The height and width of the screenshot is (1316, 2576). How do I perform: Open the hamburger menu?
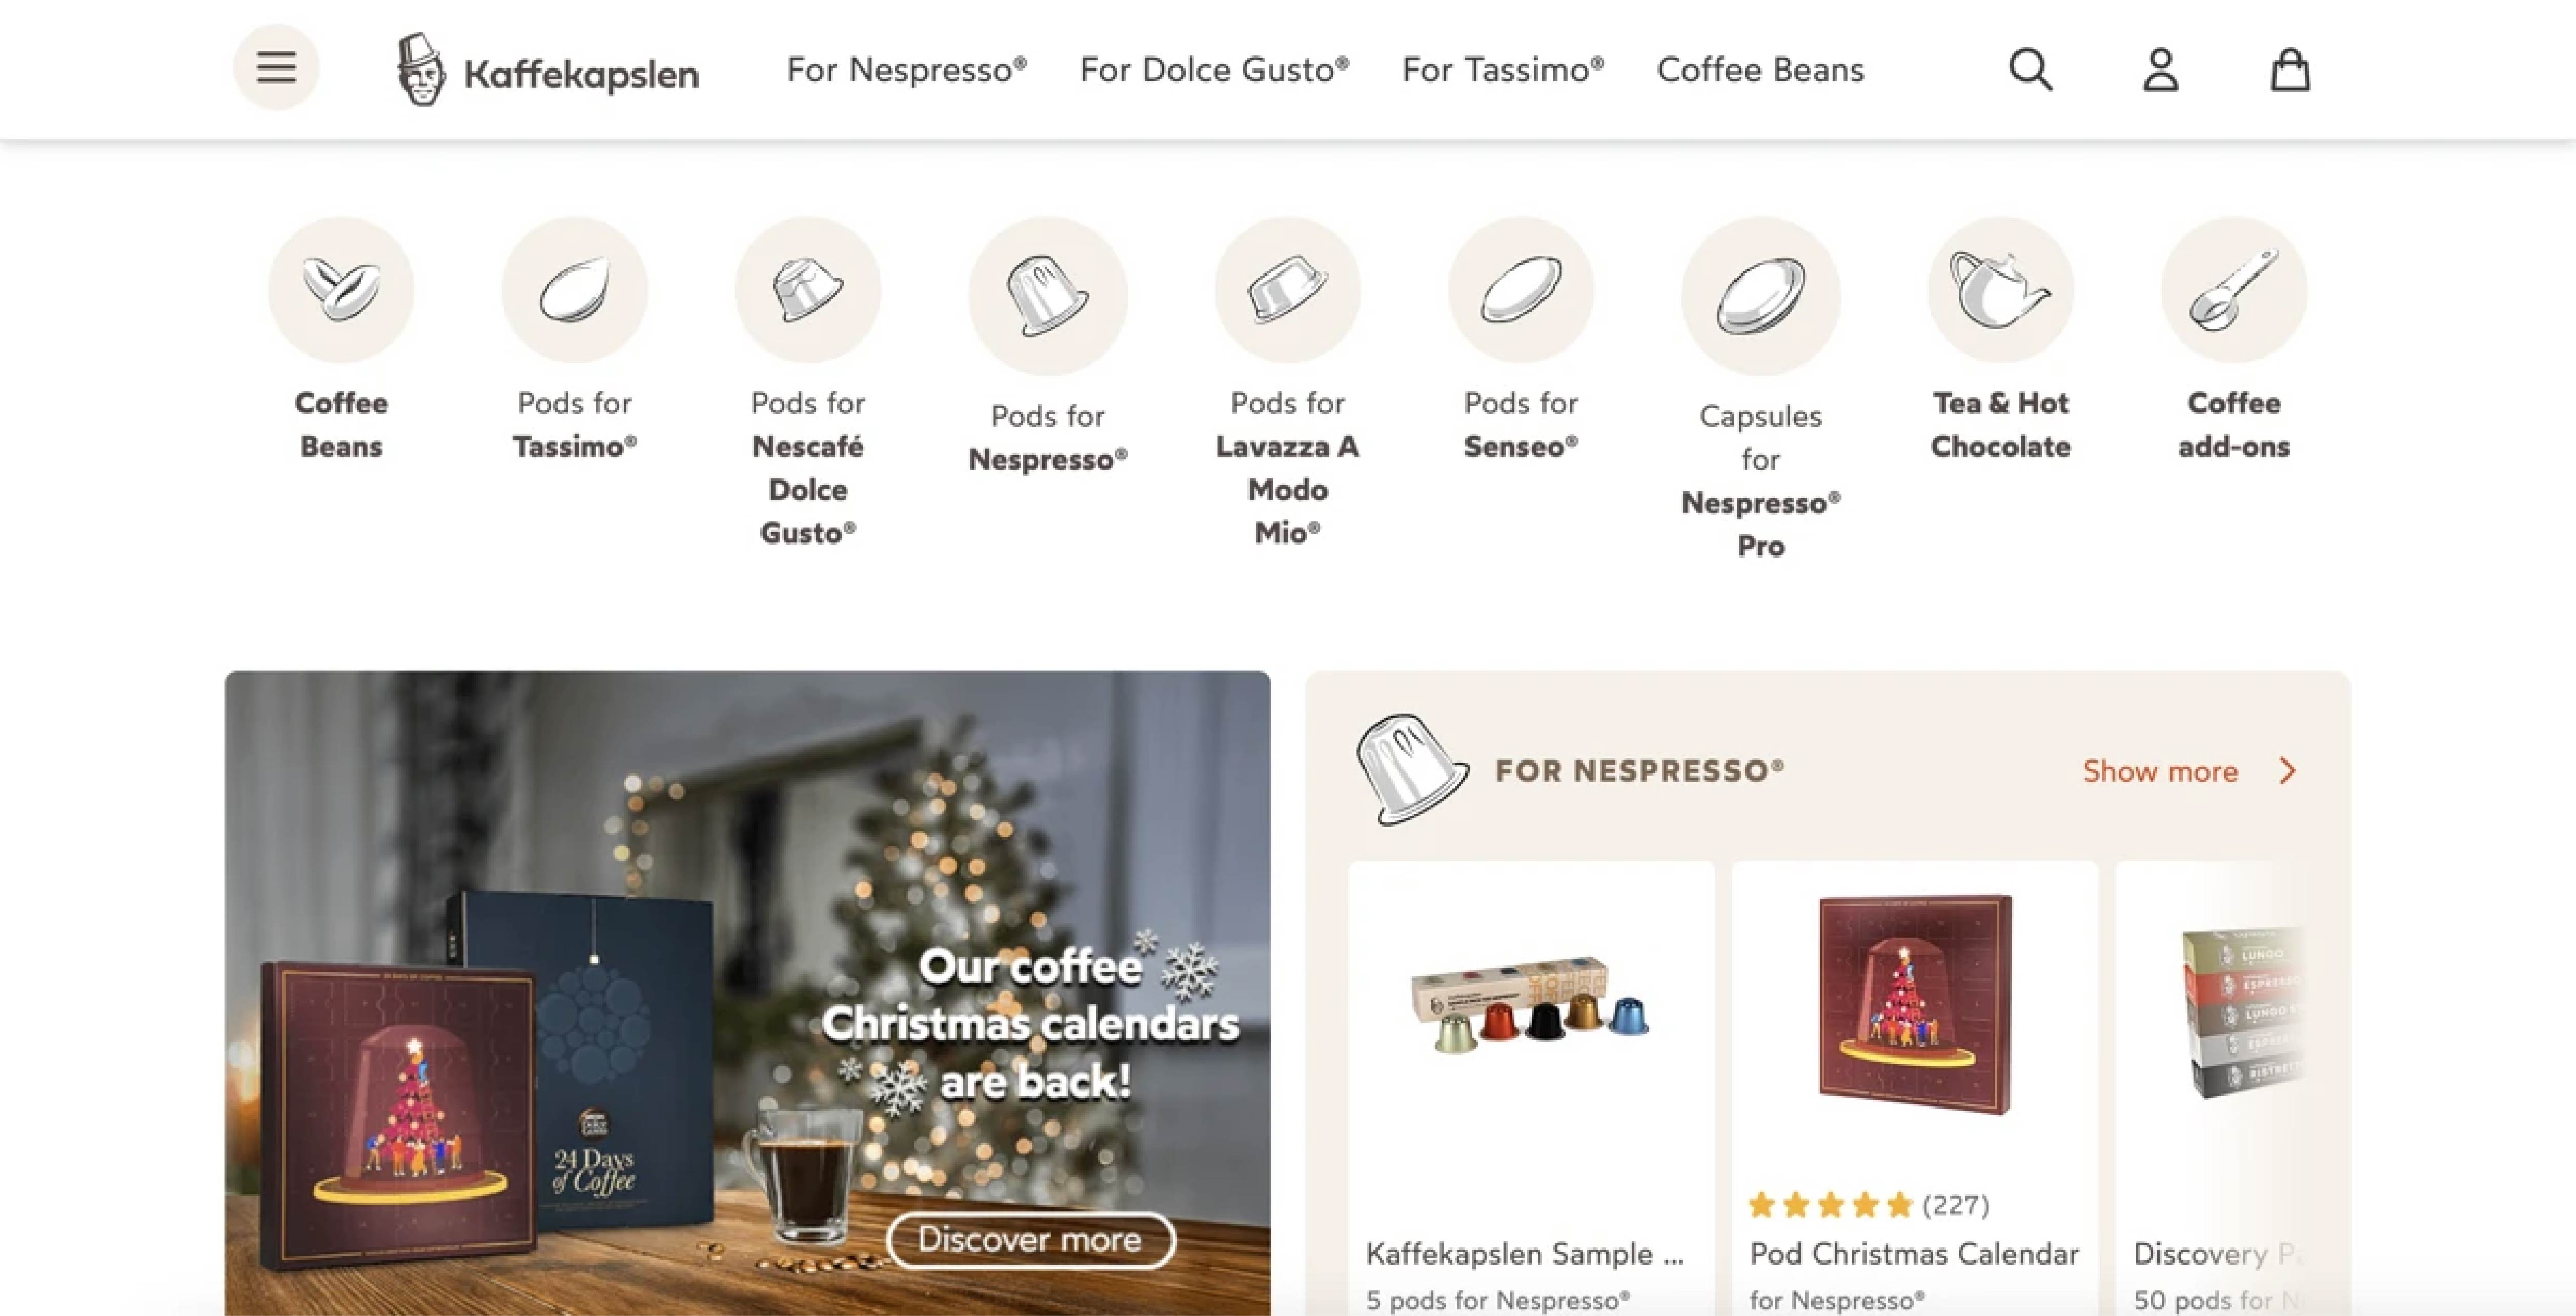276,68
